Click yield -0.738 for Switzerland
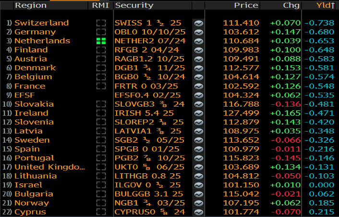Image resolution: width=339 pixels, height=217 pixels. (319, 23)
